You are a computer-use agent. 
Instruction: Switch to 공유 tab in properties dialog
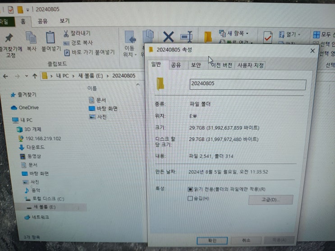coord(176,65)
